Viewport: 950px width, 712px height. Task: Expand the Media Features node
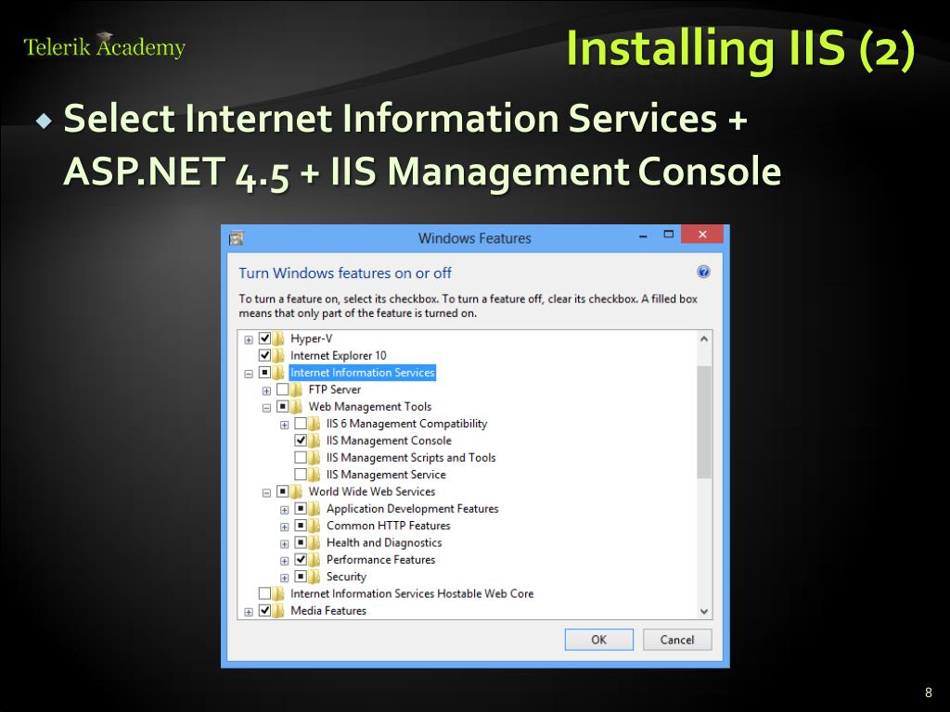(x=249, y=612)
